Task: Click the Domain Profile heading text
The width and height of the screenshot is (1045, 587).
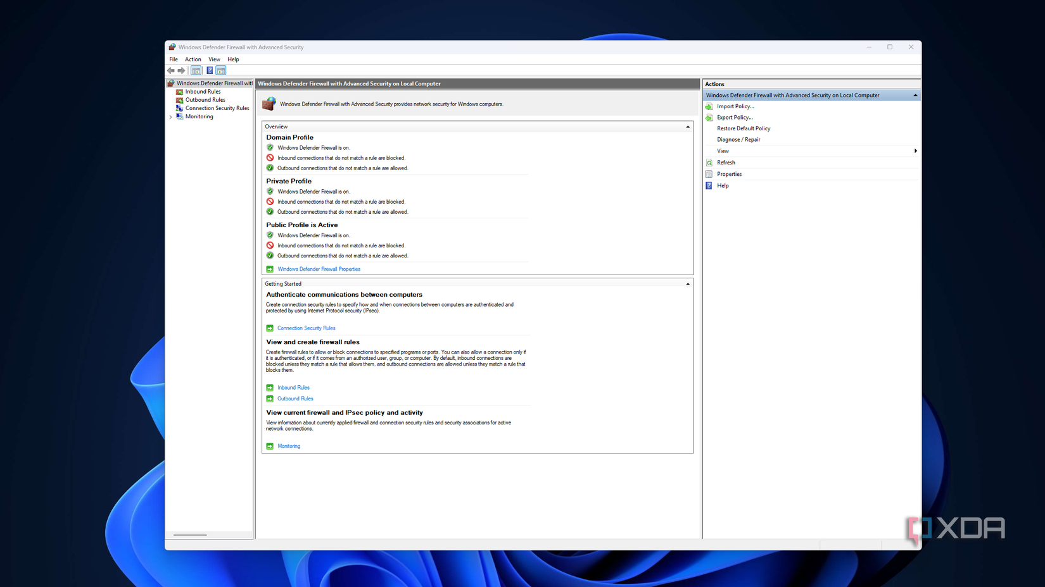Action: tap(289, 137)
